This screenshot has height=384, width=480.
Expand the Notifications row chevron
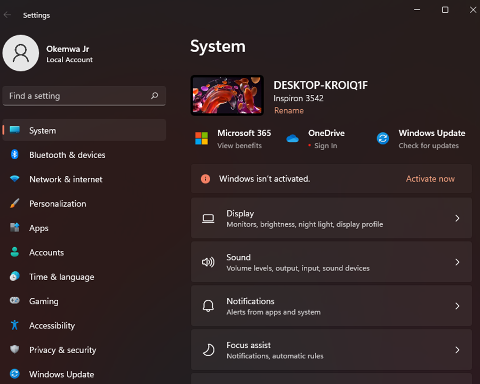pos(457,306)
